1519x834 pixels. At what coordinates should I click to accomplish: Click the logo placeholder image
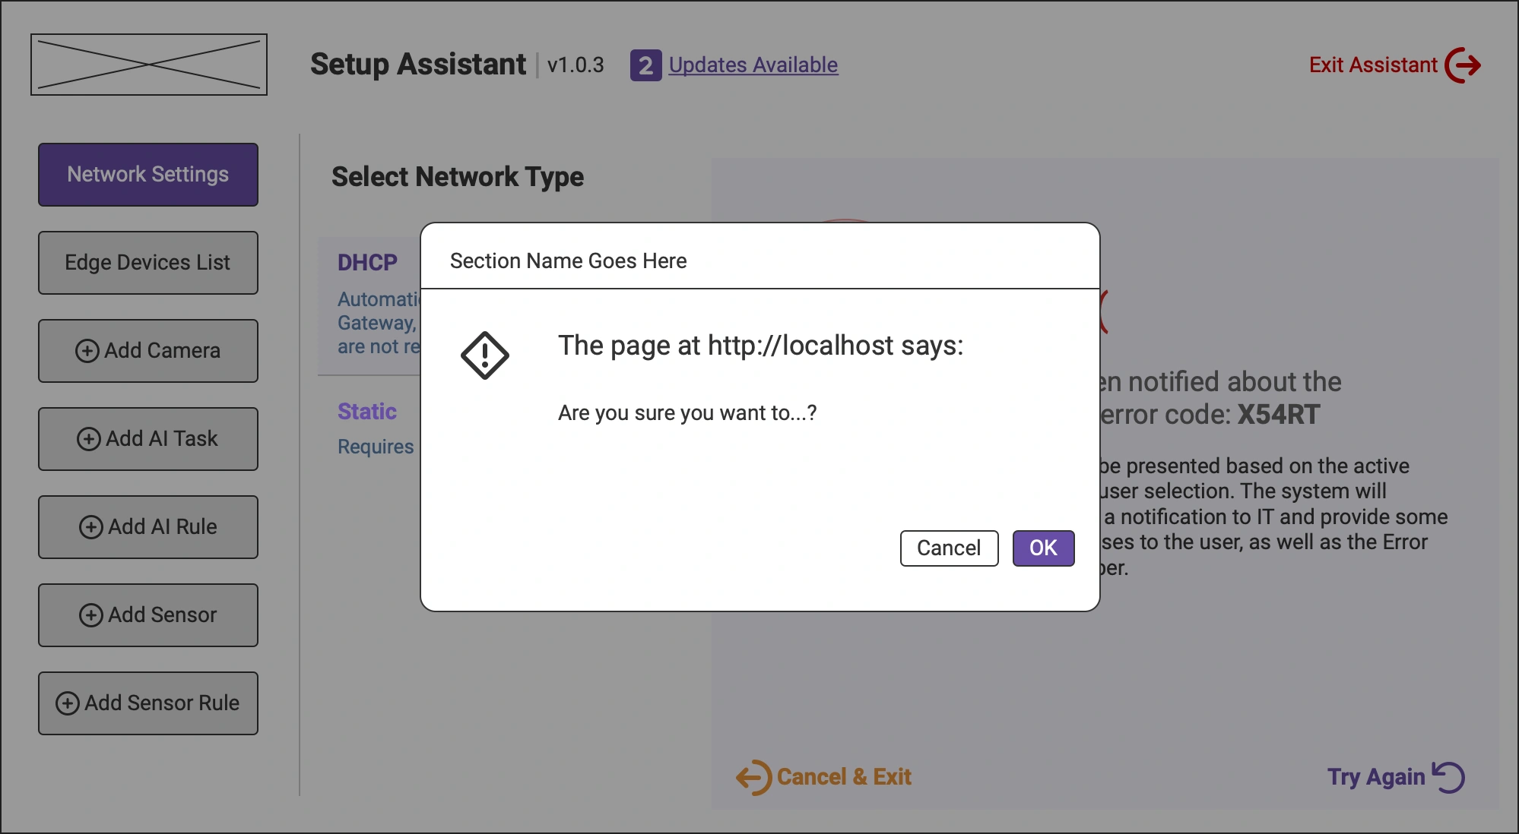[x=148, y=64]
